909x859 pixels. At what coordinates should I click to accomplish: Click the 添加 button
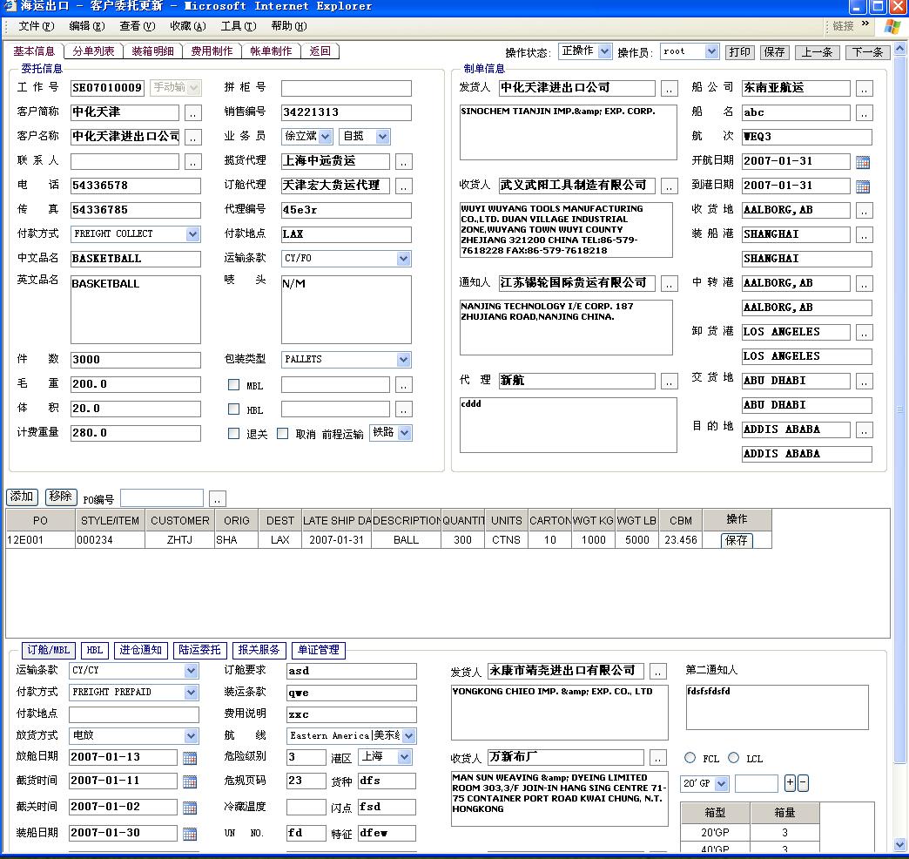tap(22, 497)
